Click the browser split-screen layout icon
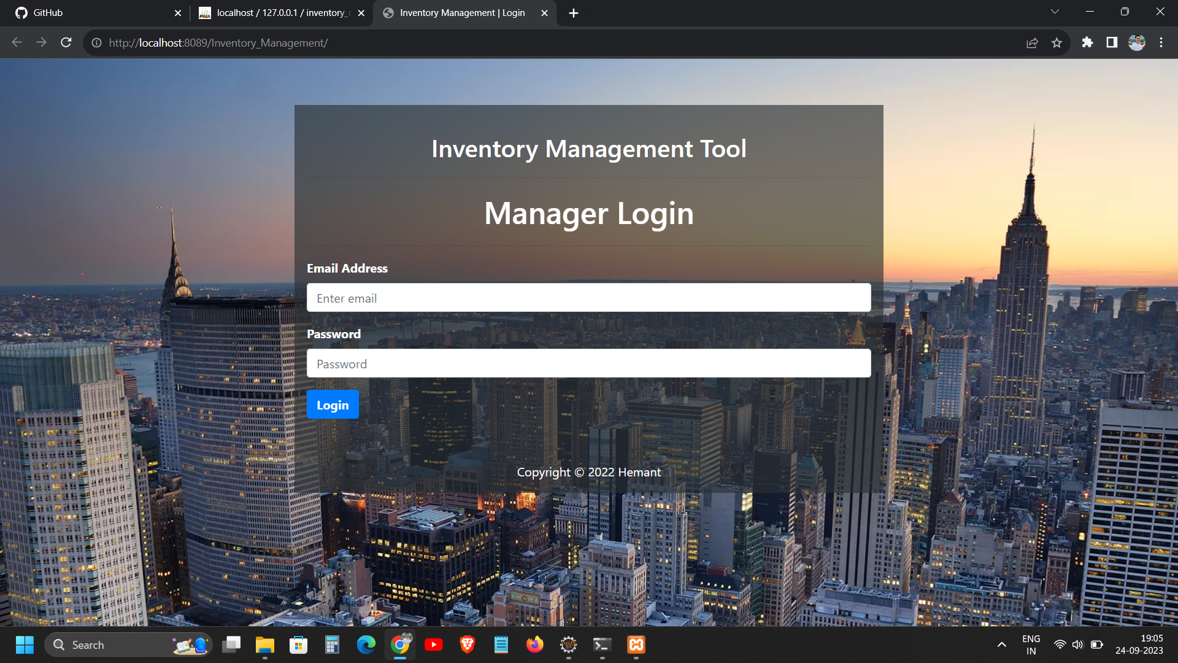1178x663 pixels. click(x=1112, y=43)
